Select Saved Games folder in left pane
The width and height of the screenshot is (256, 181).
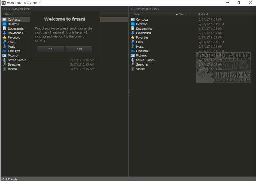(x=17, y=60)
